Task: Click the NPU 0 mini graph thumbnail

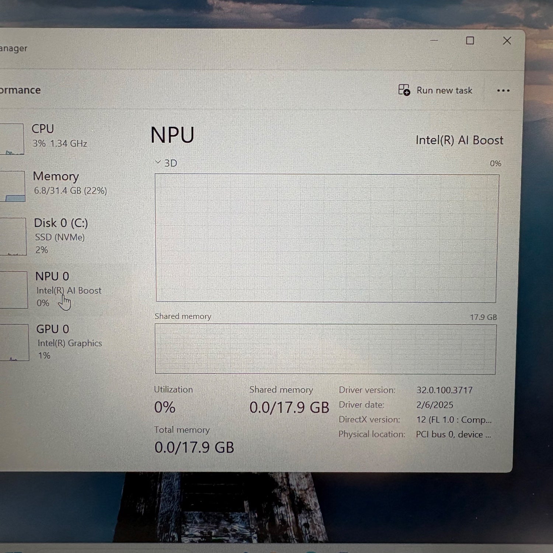Action: (x=14, y=290)
